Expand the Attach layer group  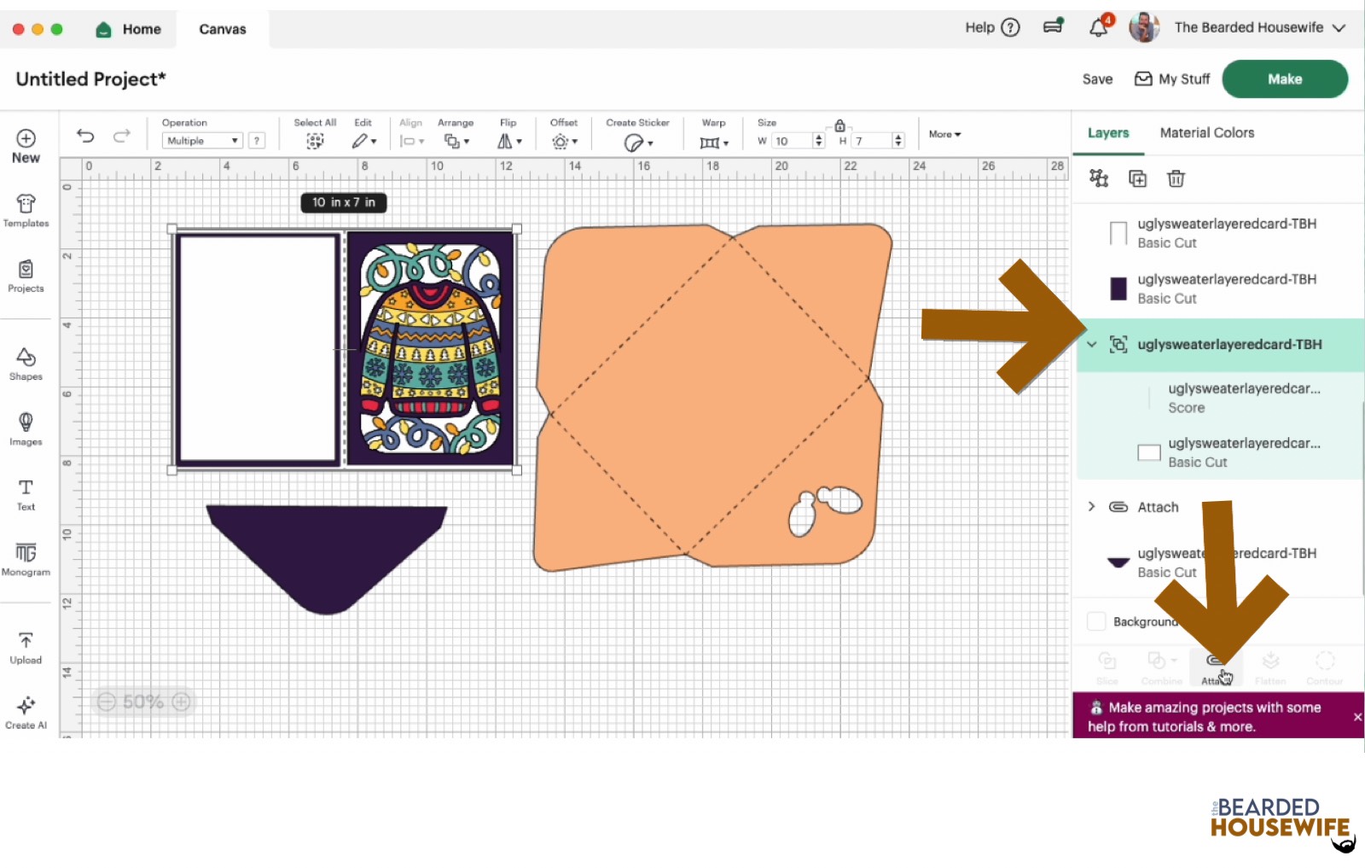[1092, 507]
